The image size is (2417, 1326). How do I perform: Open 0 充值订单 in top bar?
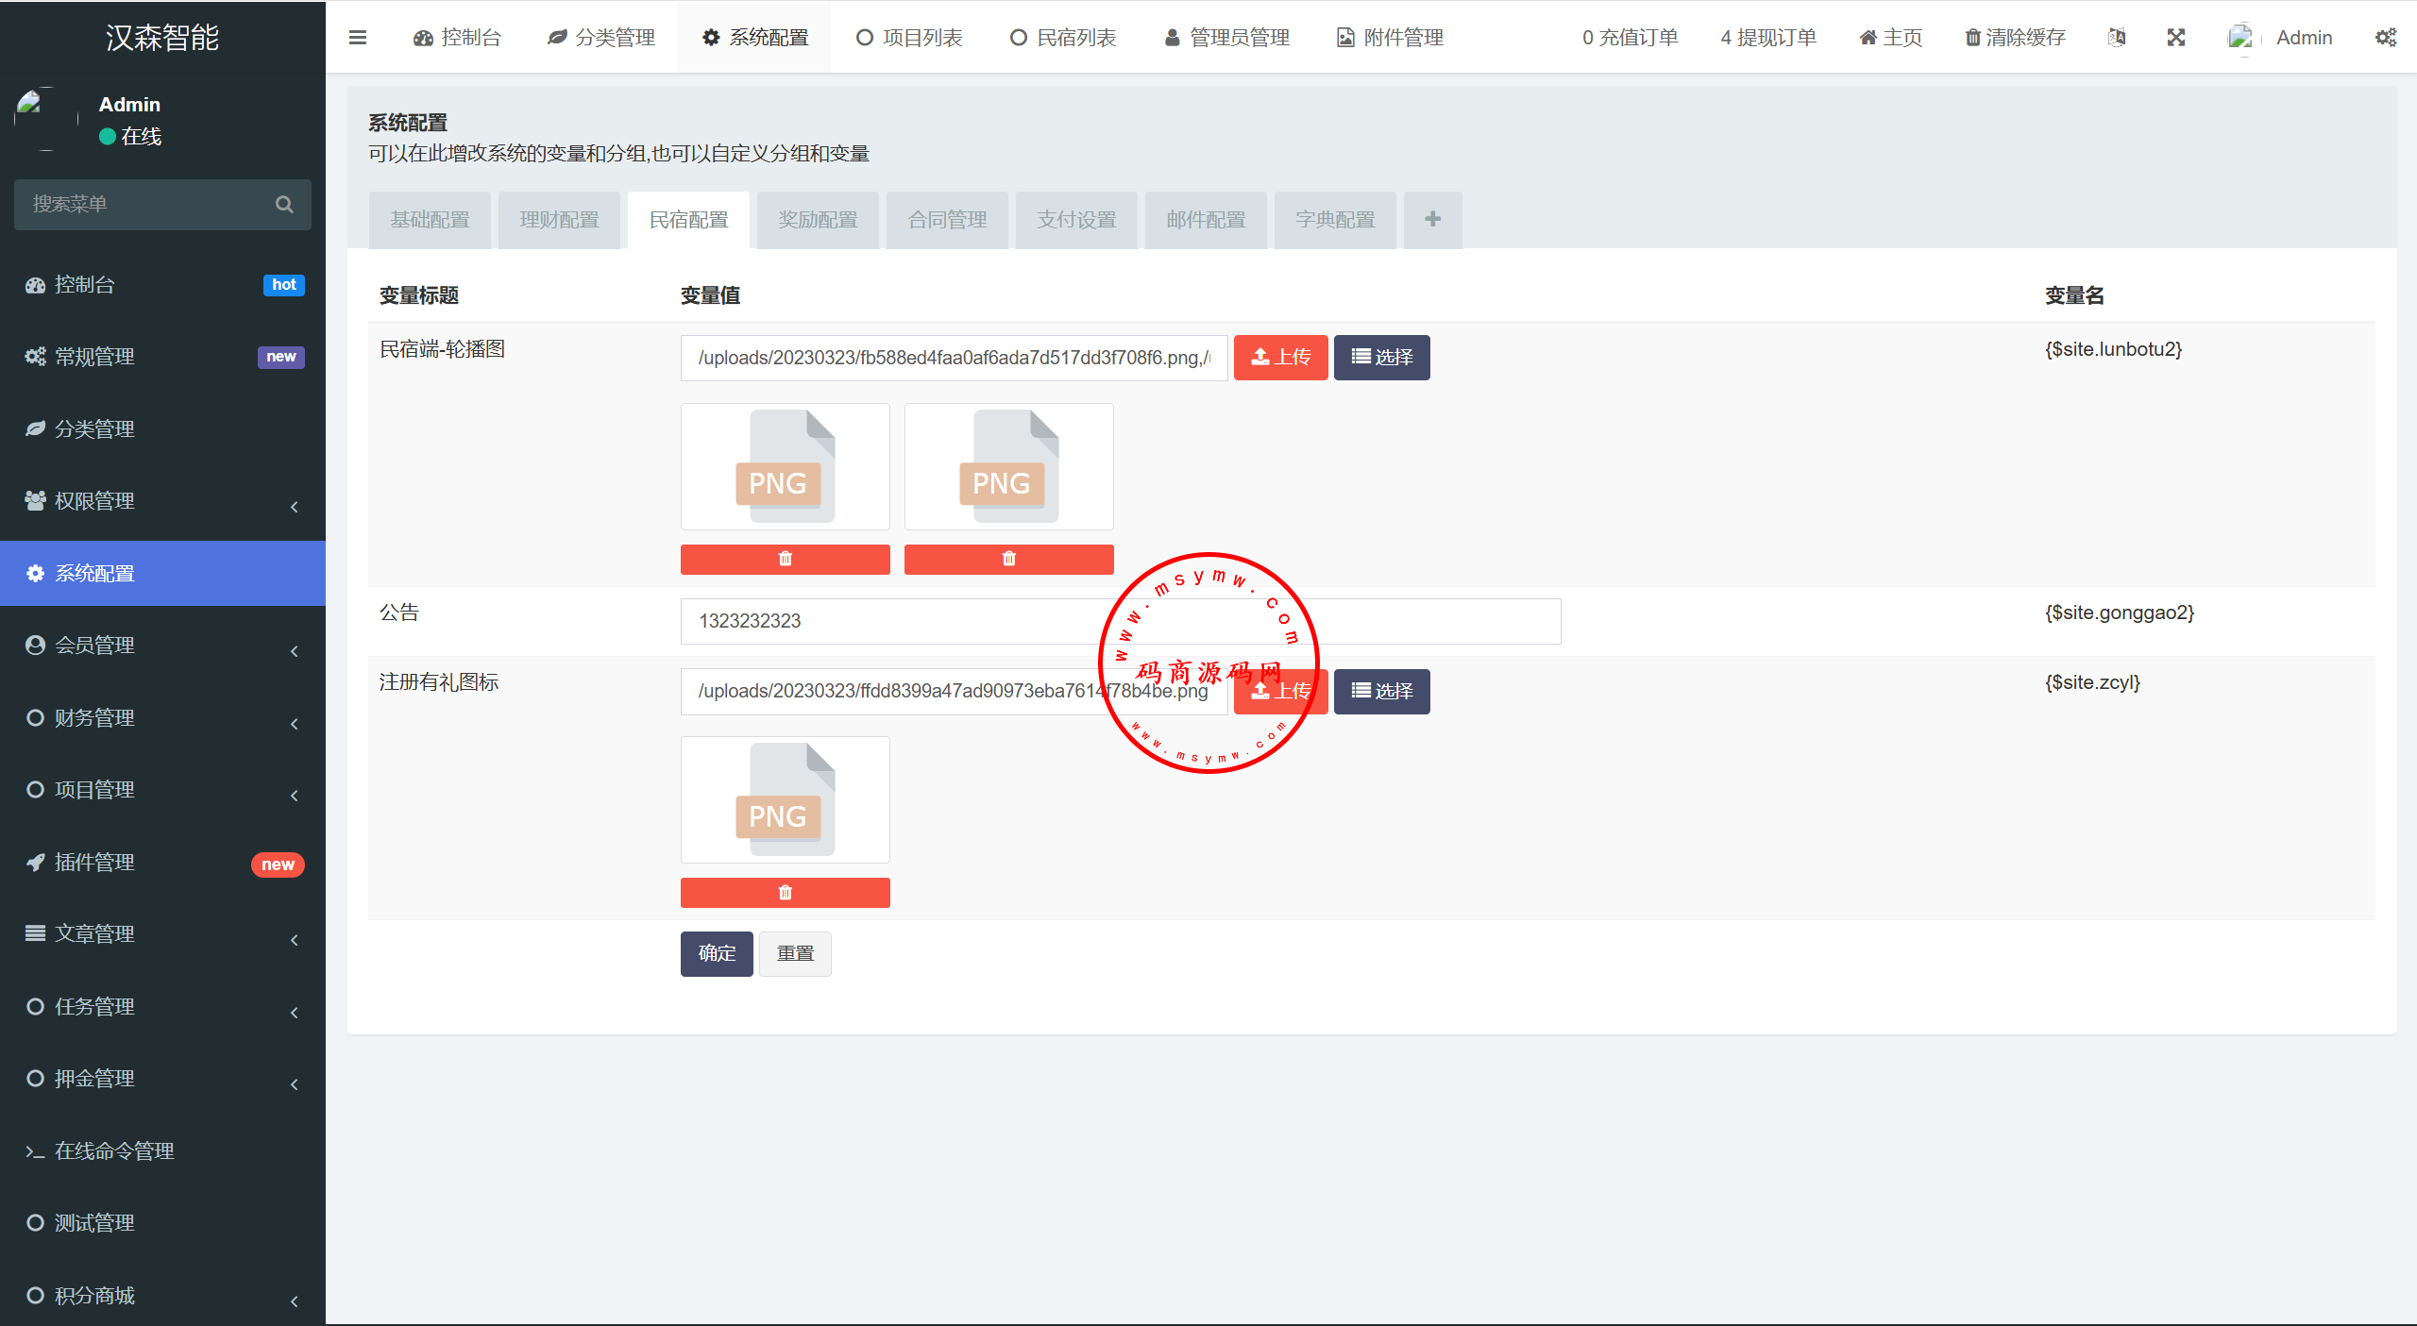(1631, 38)
